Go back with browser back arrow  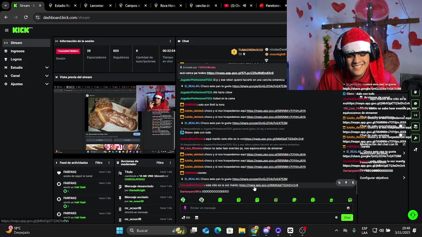(6, 17)
